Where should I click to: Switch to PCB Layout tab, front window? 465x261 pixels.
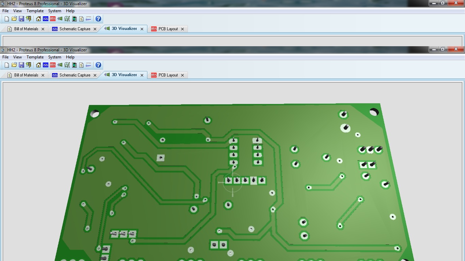168,75
